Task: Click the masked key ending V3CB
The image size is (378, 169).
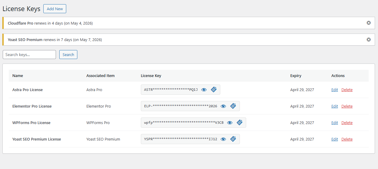Action: click(x=184, y=123)
